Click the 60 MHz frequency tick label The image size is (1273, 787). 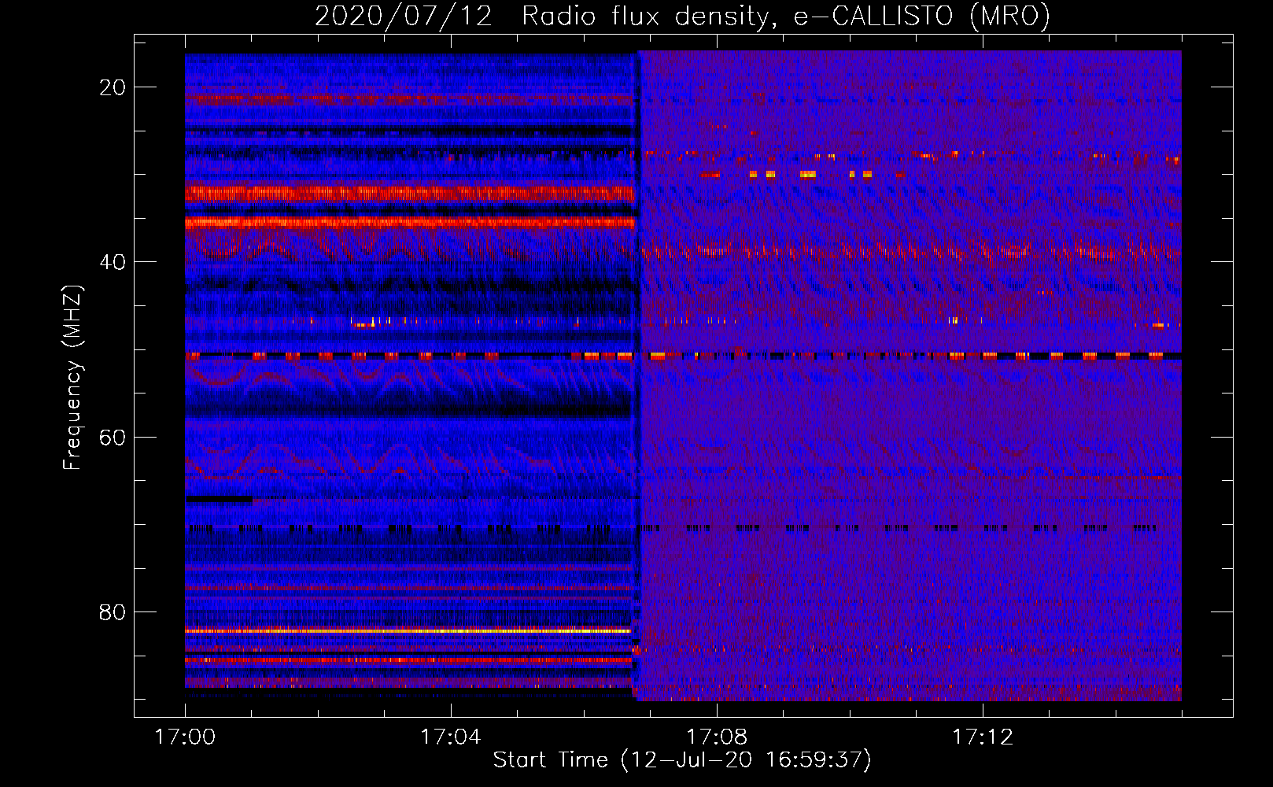[x=113, y=437]
